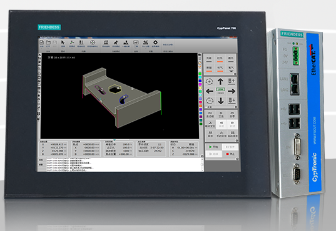The height and width of the screenshot is (231, 336).
Task: Click the 回零 return-to-zero button
Action: [x=232, y=114]
